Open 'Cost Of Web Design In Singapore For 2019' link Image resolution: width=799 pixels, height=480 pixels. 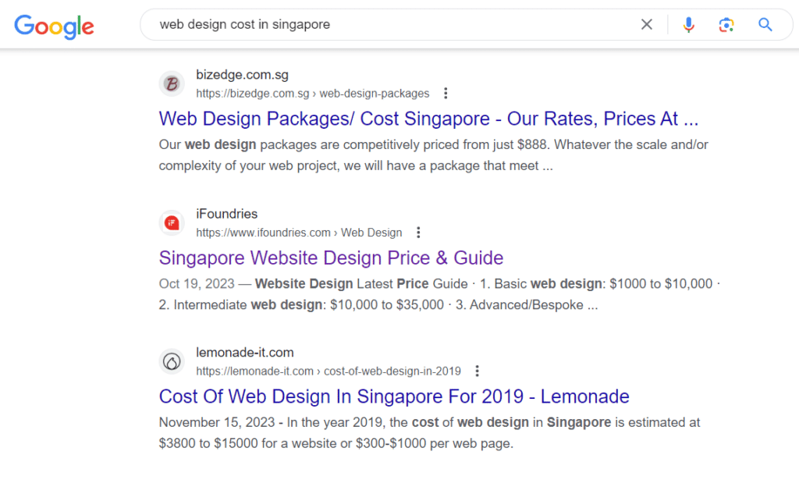[394, 396]
